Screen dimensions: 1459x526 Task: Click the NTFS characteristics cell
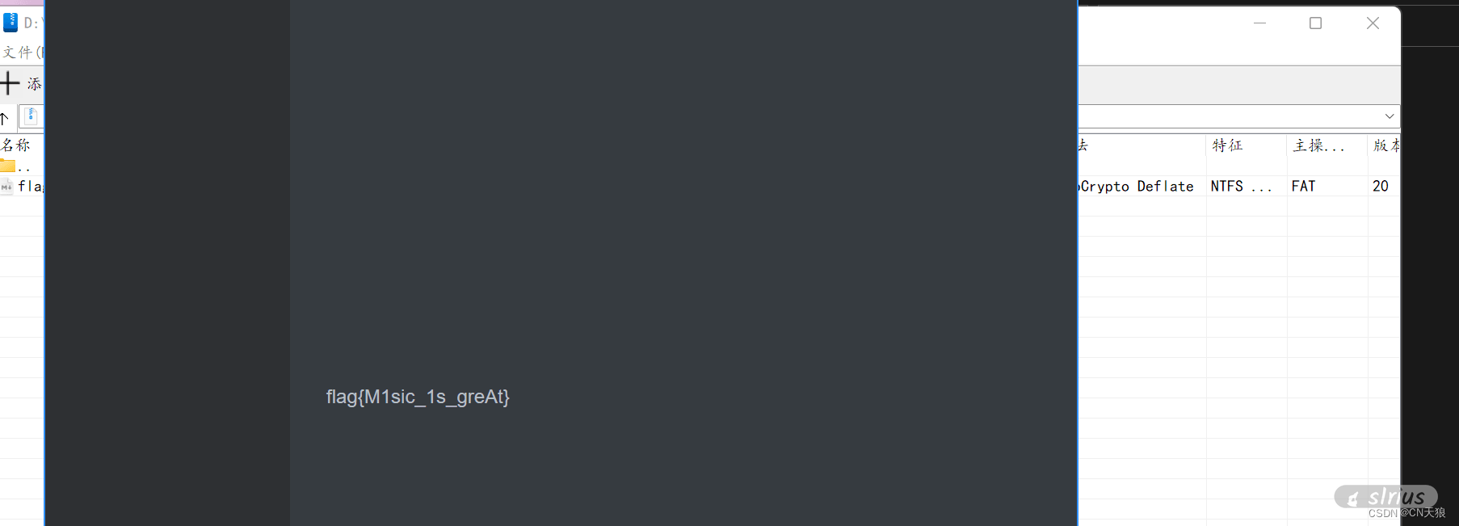(1241, 187)
